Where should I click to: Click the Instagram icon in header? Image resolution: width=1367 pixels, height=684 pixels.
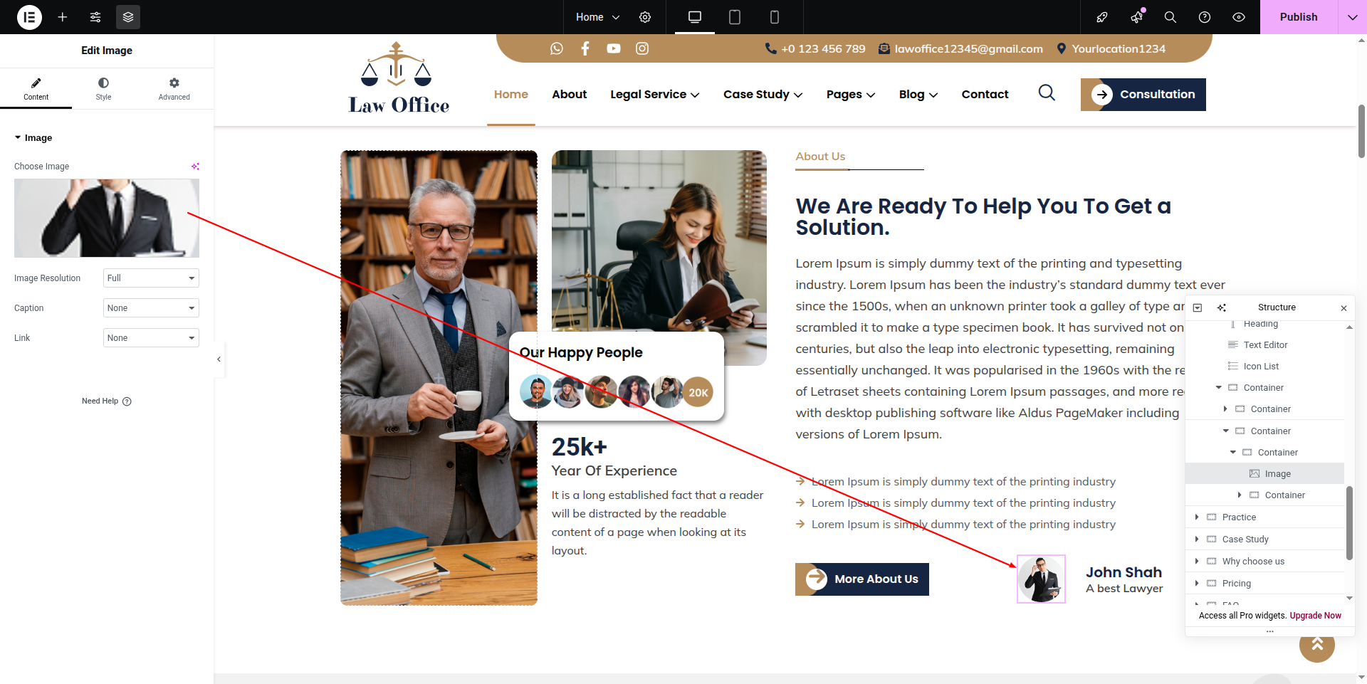click(x=642, y=48)
